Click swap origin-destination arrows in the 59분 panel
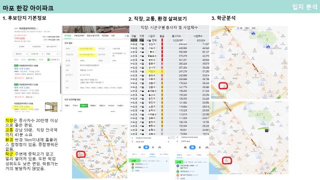 tap(168, 138)
